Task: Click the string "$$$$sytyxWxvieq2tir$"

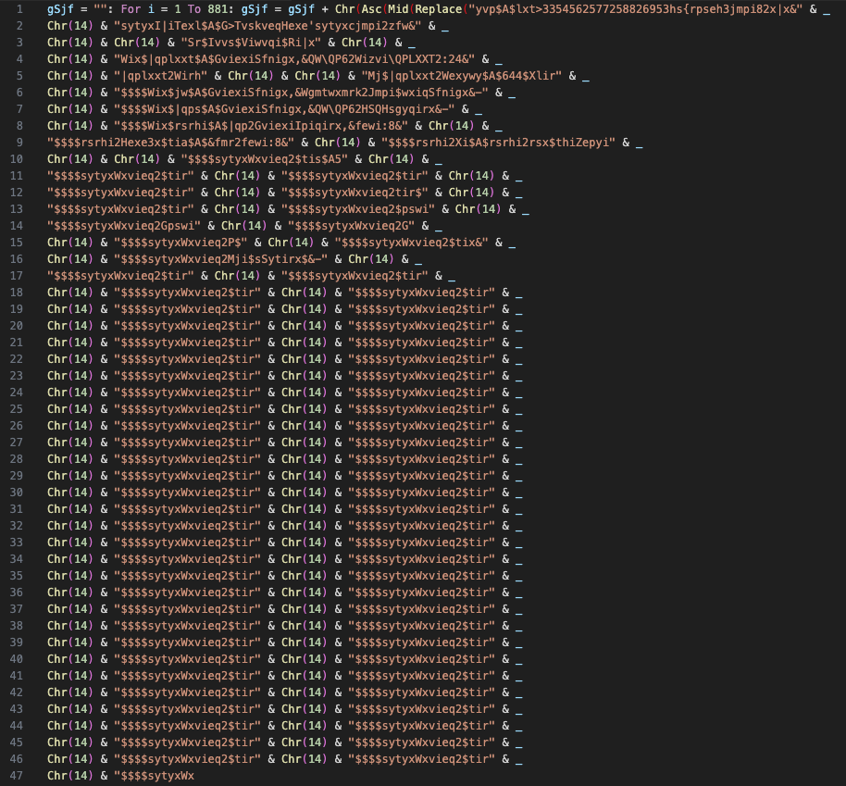Action: [355, 193]
